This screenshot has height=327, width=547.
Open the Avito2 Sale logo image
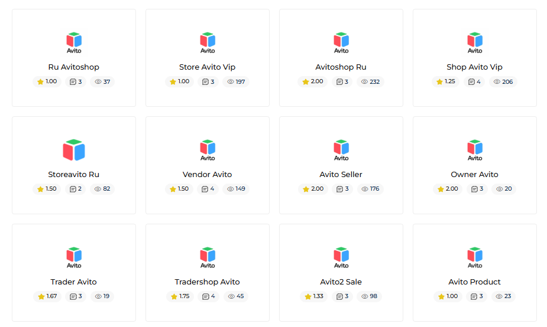pos(341,258)
